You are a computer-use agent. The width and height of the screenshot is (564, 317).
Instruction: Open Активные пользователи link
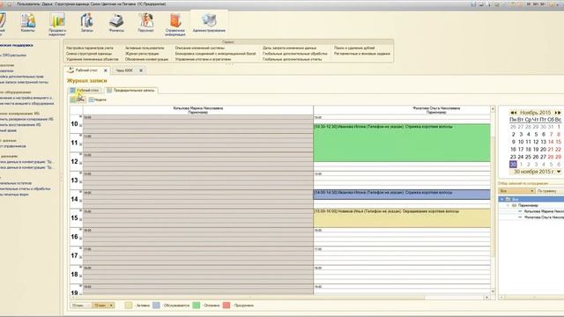pos(145,48)
